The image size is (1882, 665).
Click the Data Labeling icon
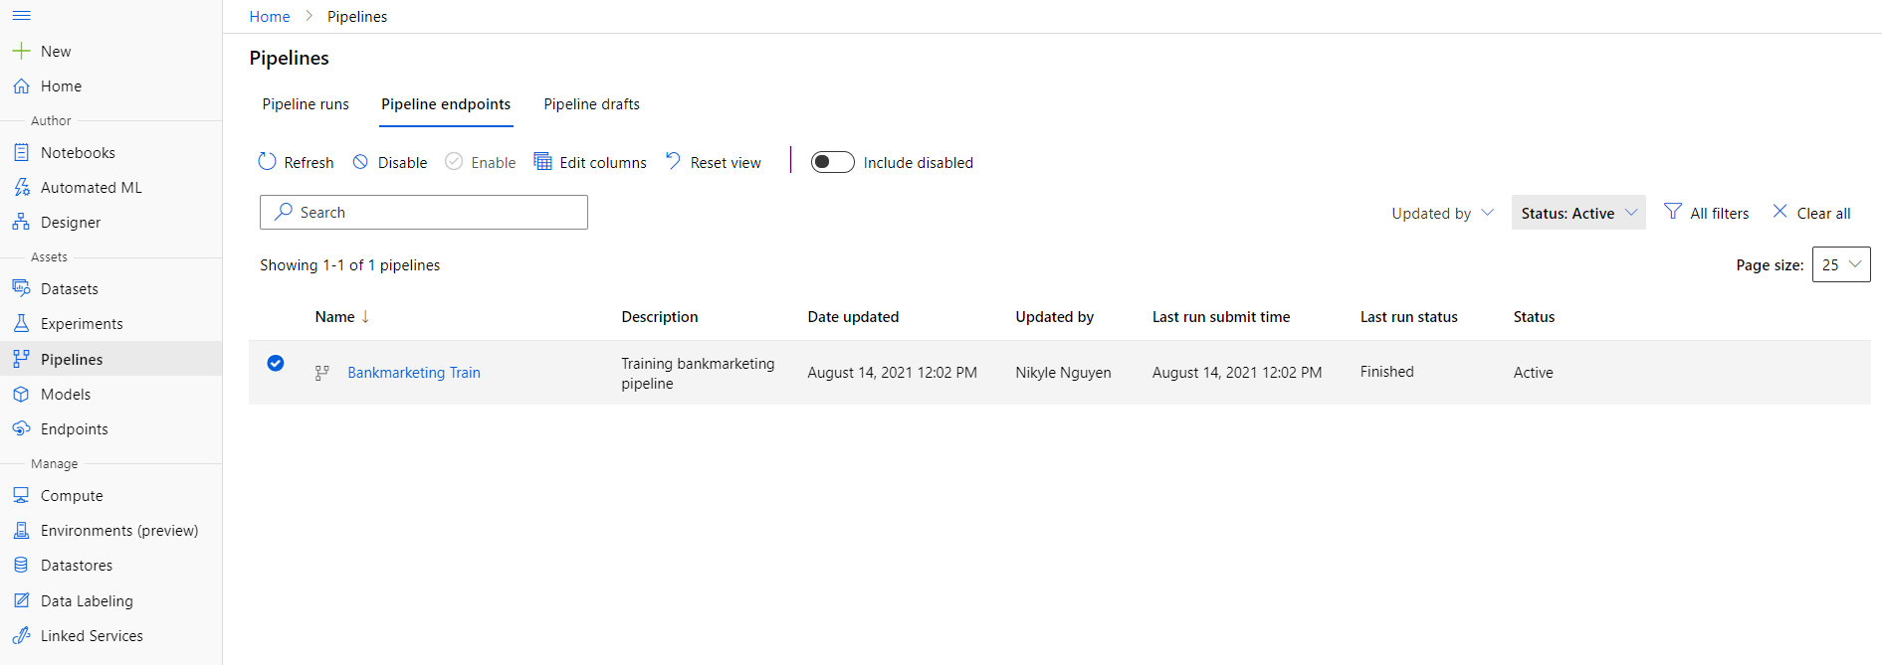pos(21,600)
